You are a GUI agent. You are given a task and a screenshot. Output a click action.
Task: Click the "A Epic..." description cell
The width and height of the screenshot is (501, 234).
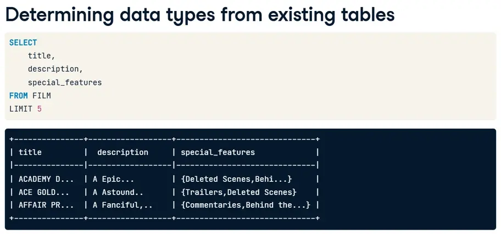click(113, 179)
